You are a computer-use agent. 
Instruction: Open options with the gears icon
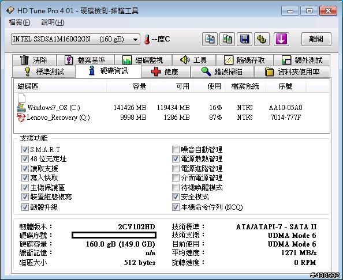pyautogui.click(x=262, y=39)
